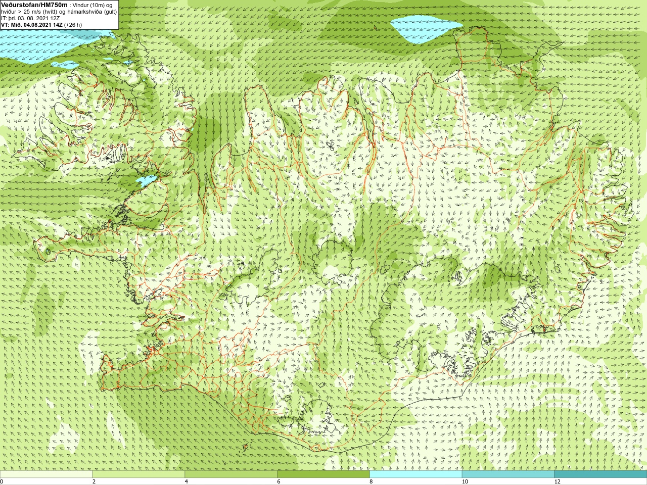
Task: Click the small cyan patch in Breiðafjörður bay
Action: [x=147, y=180]
